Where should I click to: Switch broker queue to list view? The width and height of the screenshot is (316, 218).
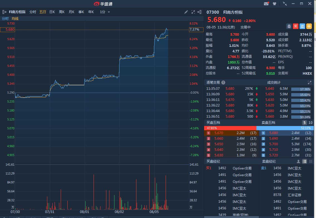(305, 161)
